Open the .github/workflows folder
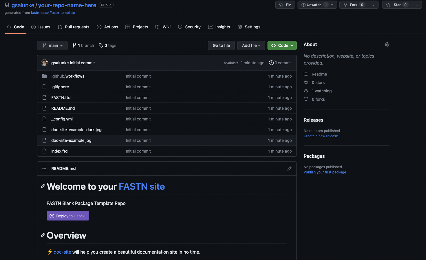The height and width of the screenshot is (260, 426). tap(68, 76)
